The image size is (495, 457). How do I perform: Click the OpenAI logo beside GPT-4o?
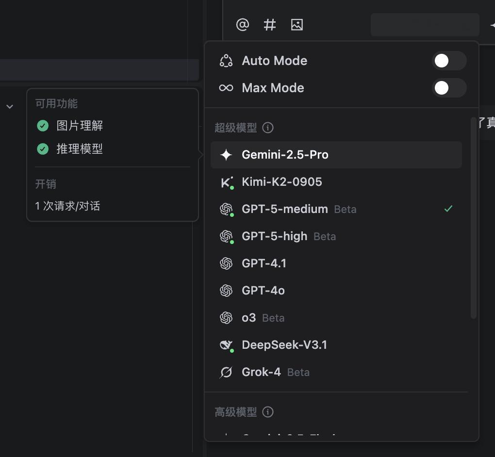226,290
